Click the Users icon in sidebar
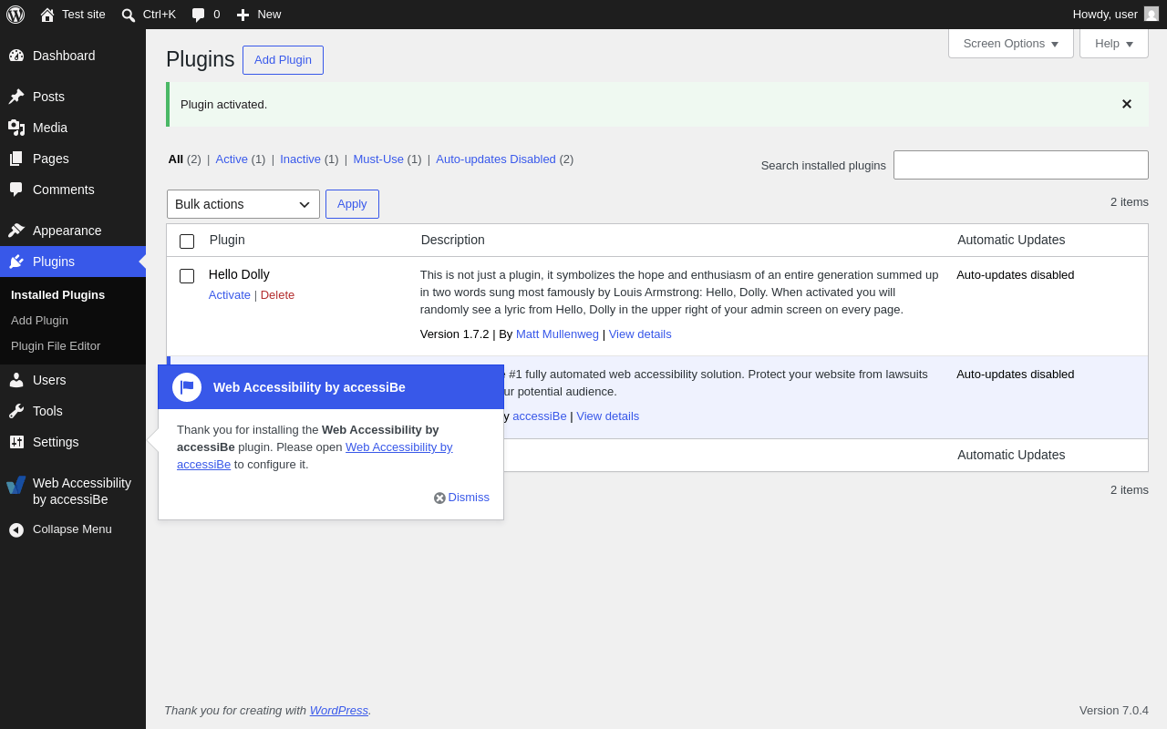The image size is (1167, 729). click(16, 380)
